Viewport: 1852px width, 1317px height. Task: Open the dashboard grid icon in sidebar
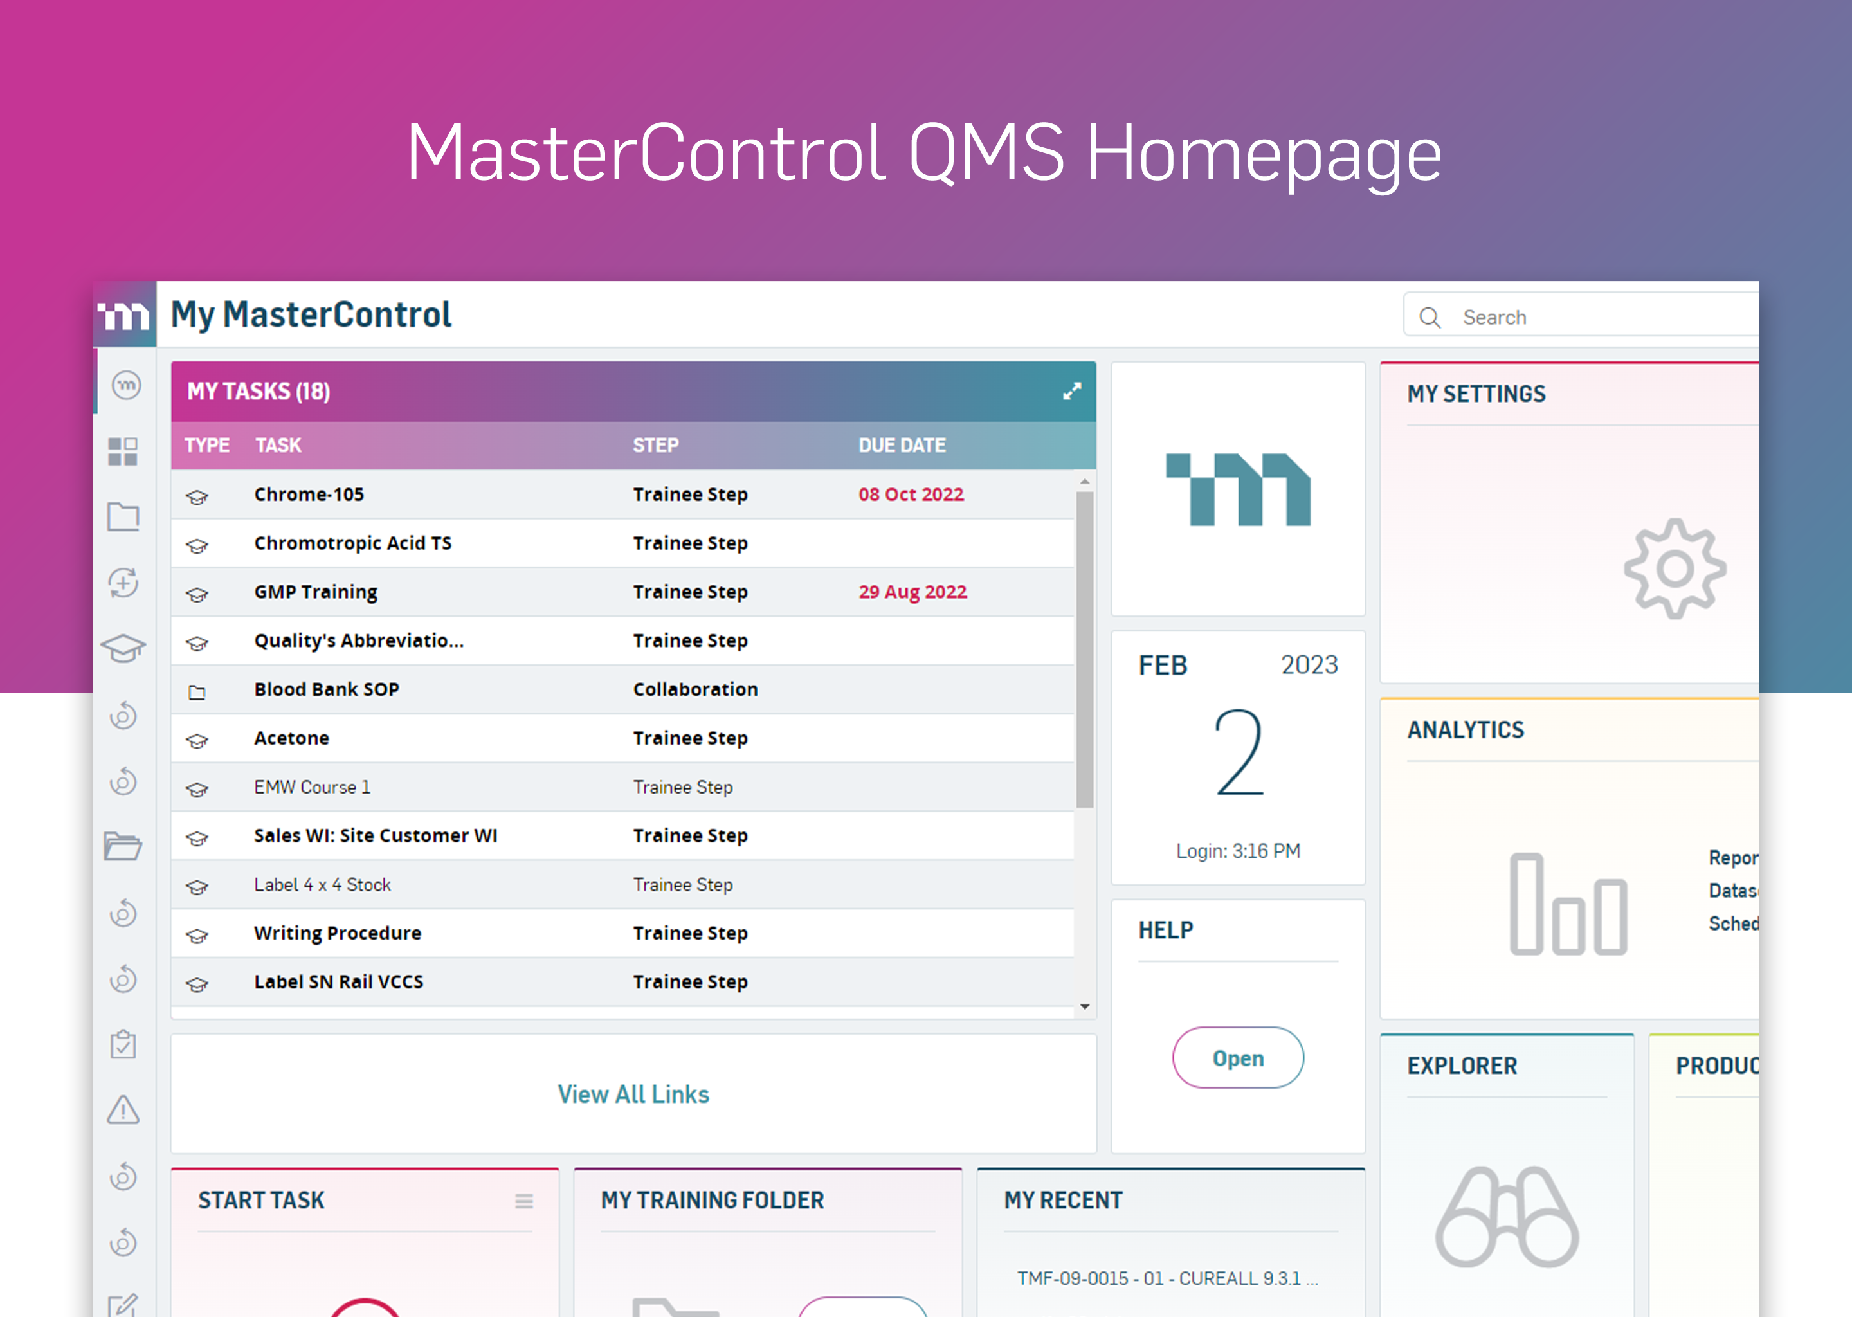[123, 451]
